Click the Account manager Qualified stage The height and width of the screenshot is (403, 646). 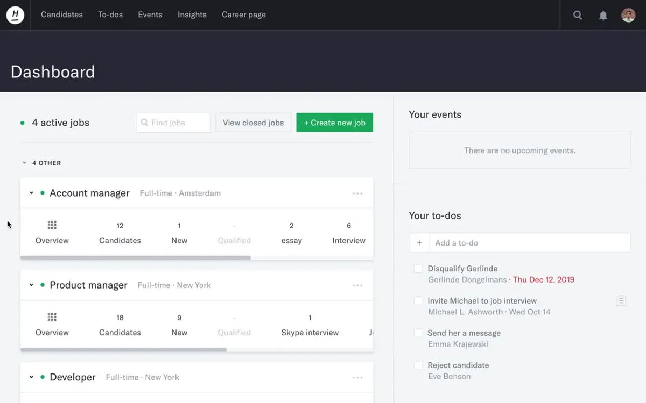(234, 233)
